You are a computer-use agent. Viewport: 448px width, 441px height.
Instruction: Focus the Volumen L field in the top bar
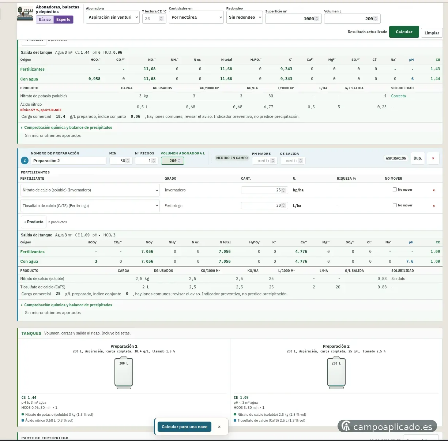[x=352, y=19]
